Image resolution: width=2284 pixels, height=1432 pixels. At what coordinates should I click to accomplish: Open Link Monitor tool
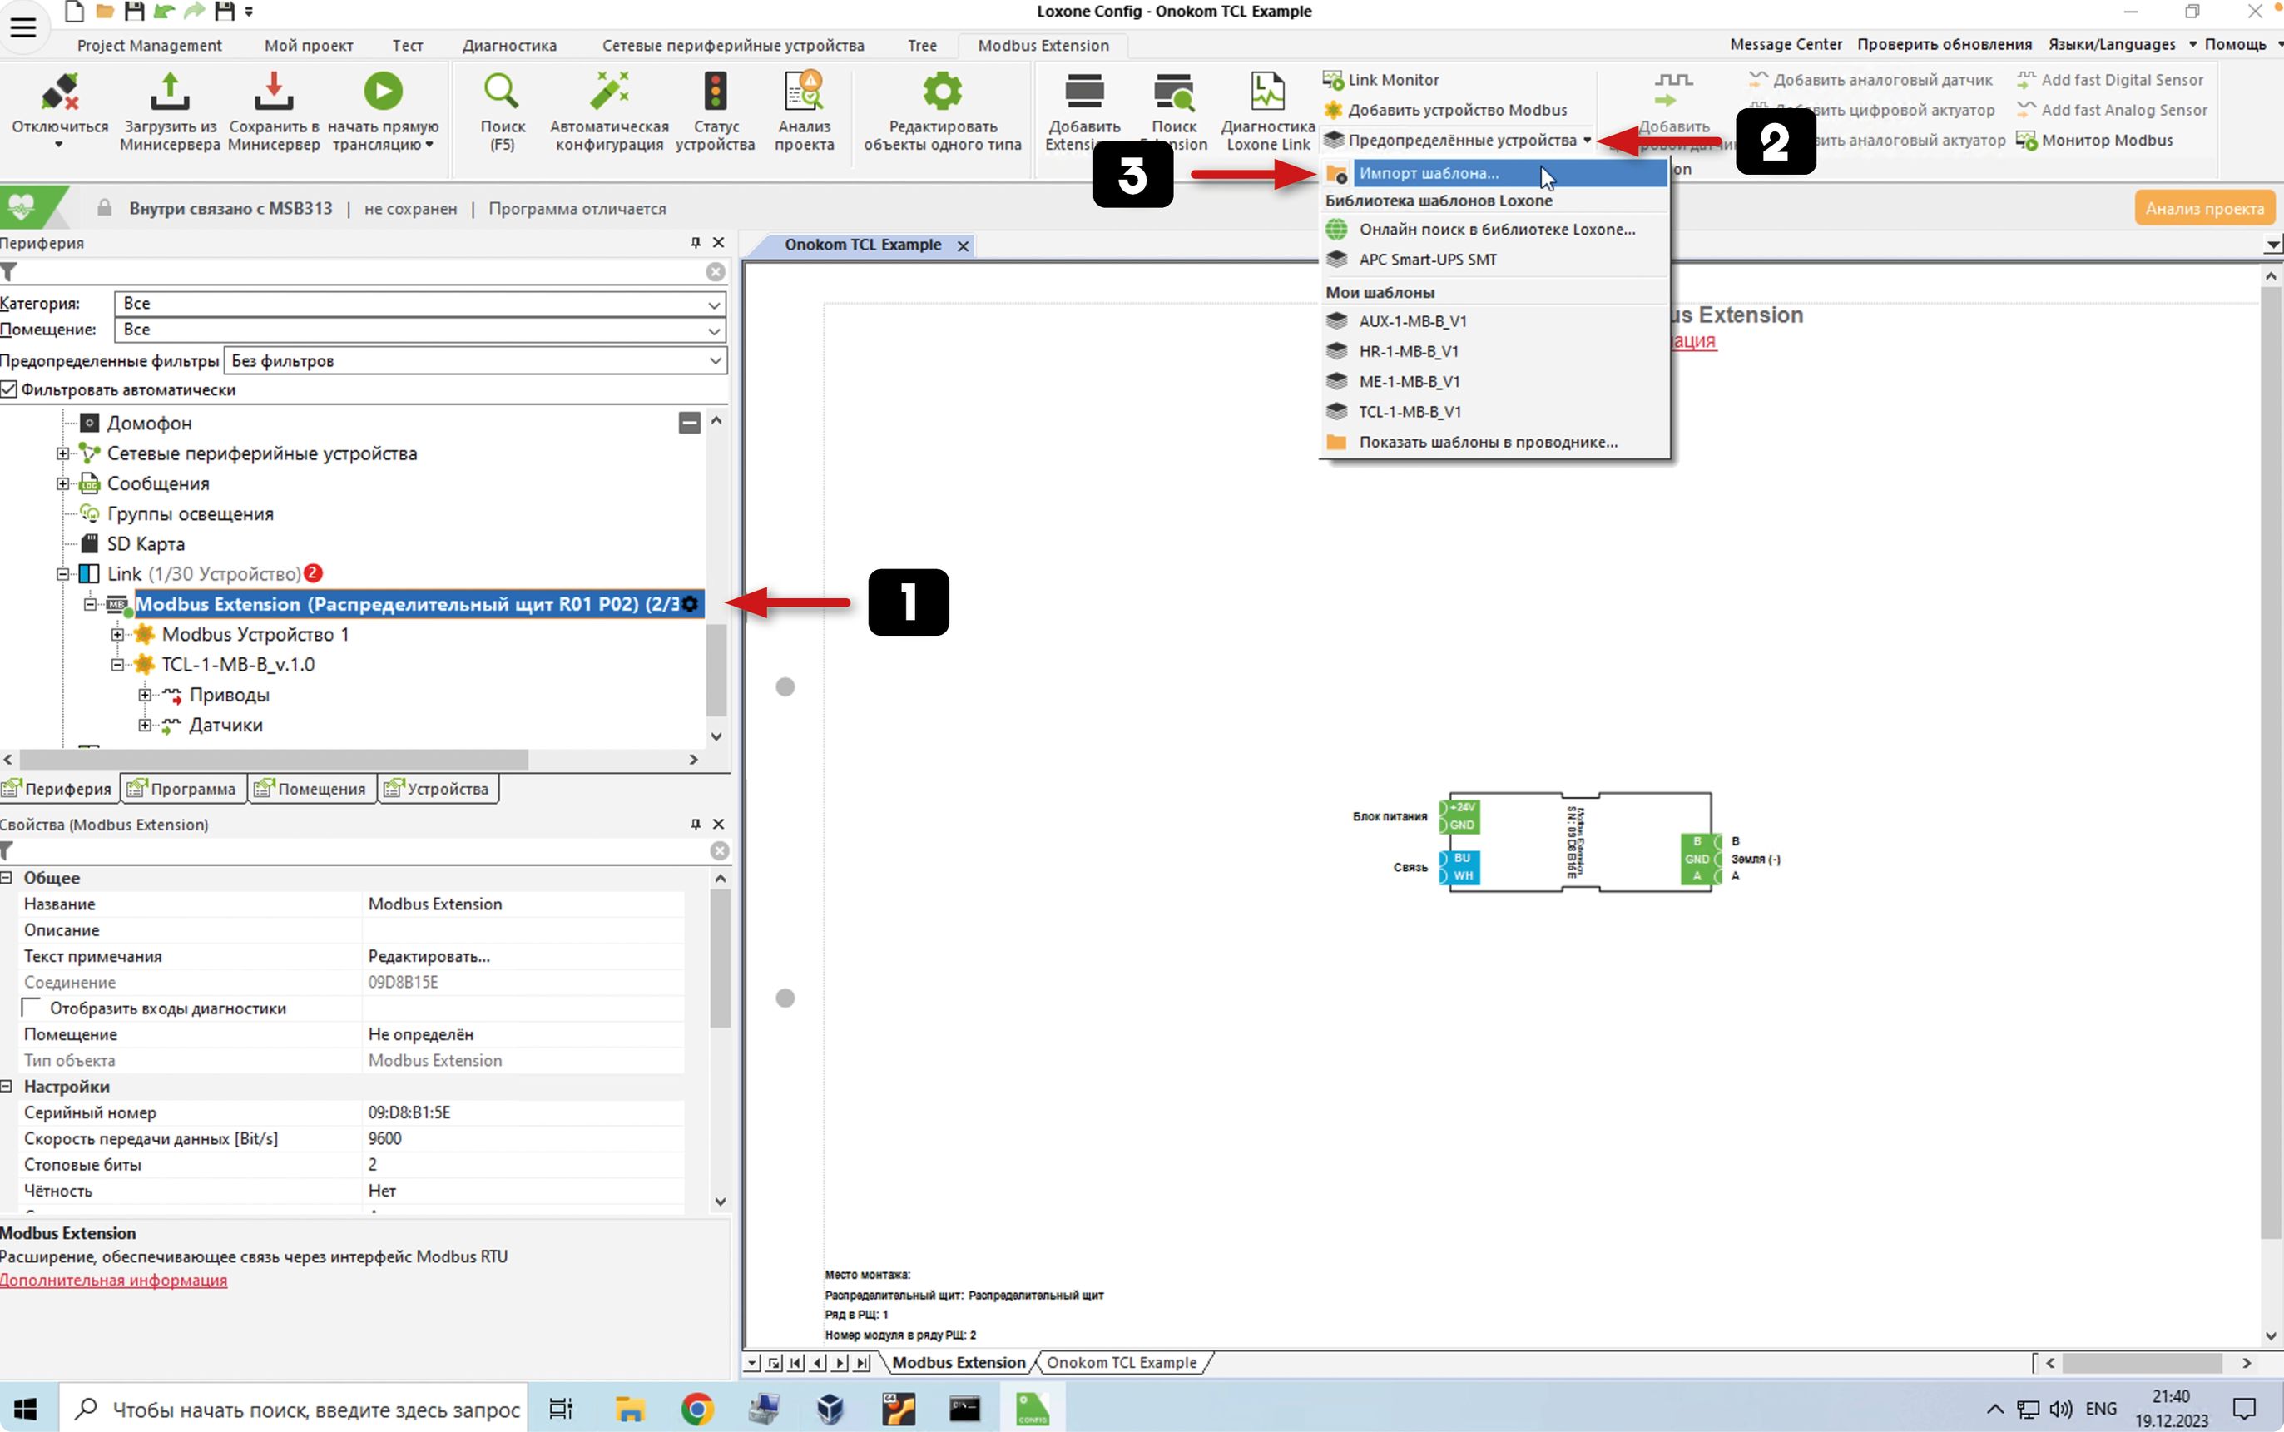1392,81
